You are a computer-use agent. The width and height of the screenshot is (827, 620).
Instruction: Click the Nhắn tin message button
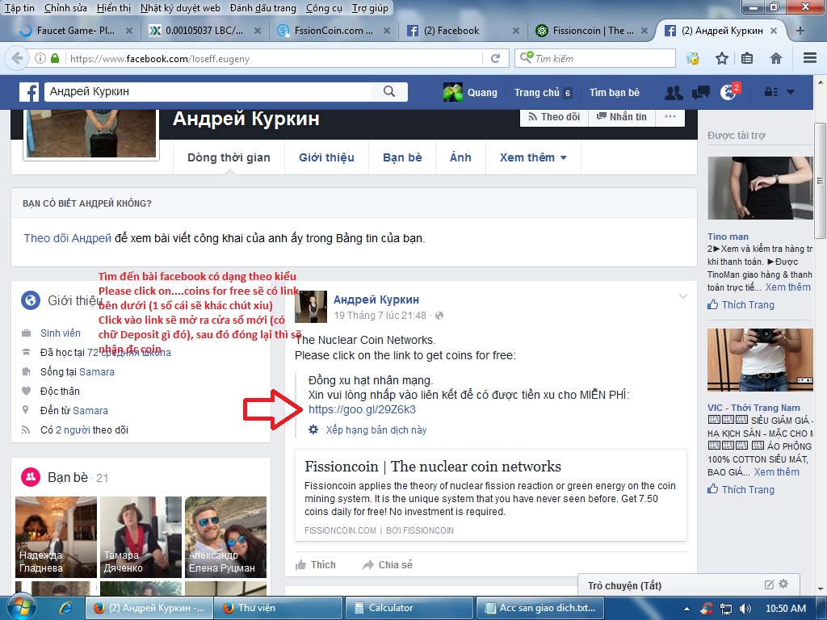tap(621, 116)
